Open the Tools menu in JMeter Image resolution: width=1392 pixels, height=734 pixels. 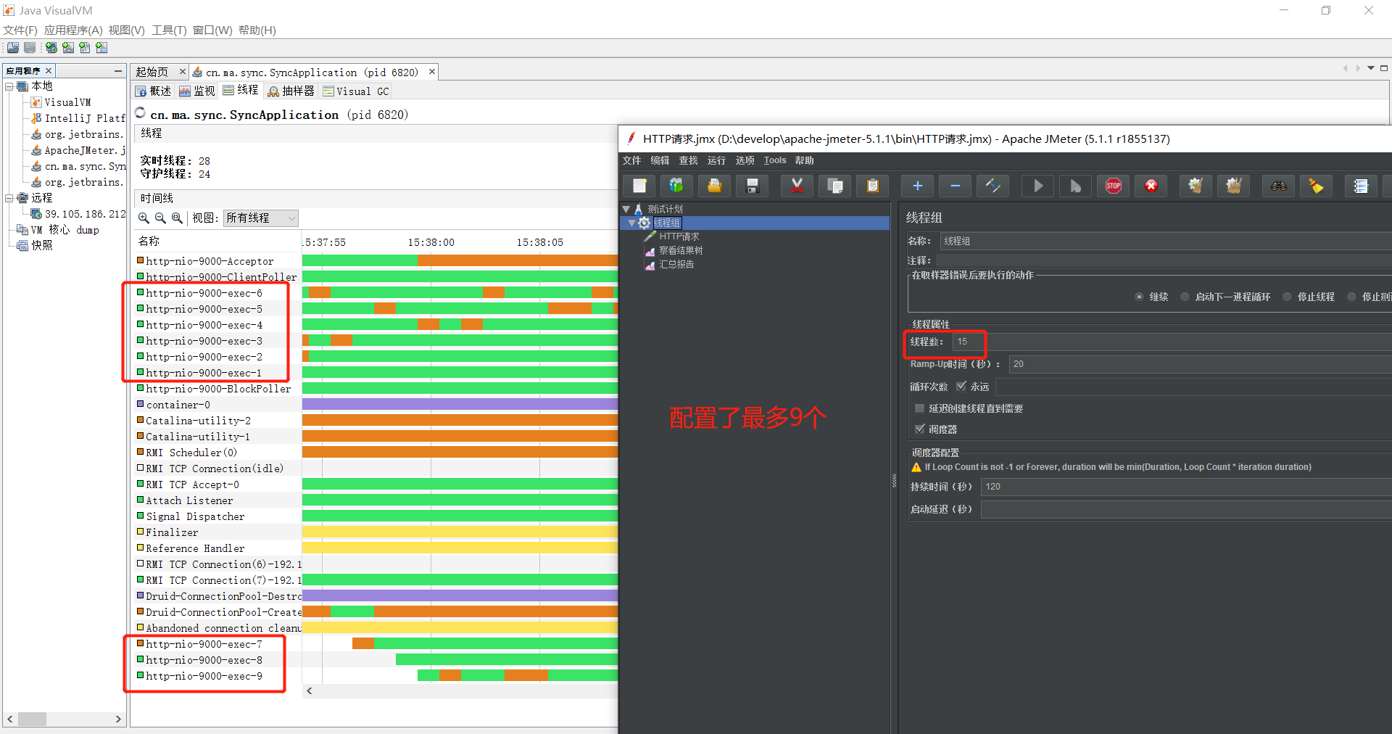point(775,160)
